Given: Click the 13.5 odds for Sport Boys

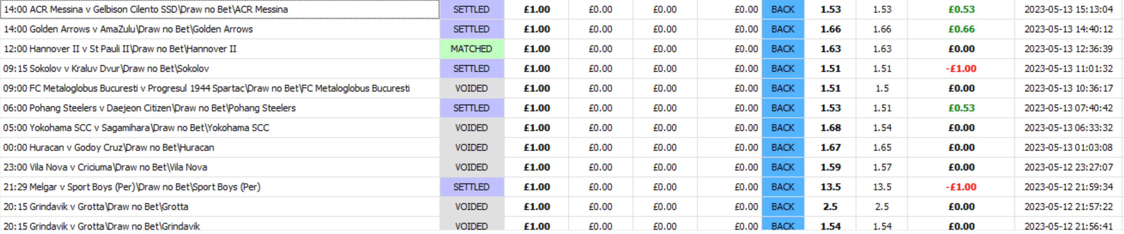Looking at the screenshot, I should pyautogui.click(x=830, y=187).
